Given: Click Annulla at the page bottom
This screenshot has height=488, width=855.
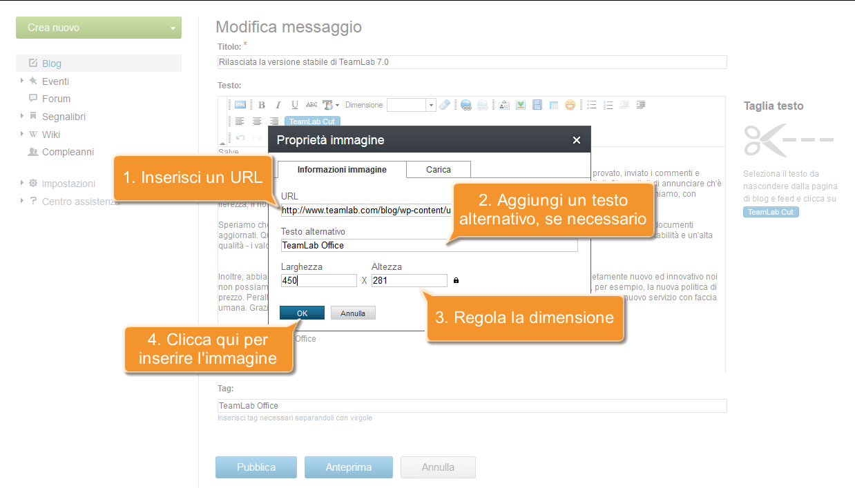Looking at the screenshot, I should (438, 467).
